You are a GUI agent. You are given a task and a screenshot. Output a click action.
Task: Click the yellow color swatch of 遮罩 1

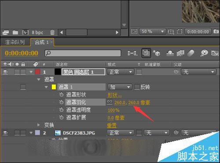[x=54, y=87]
